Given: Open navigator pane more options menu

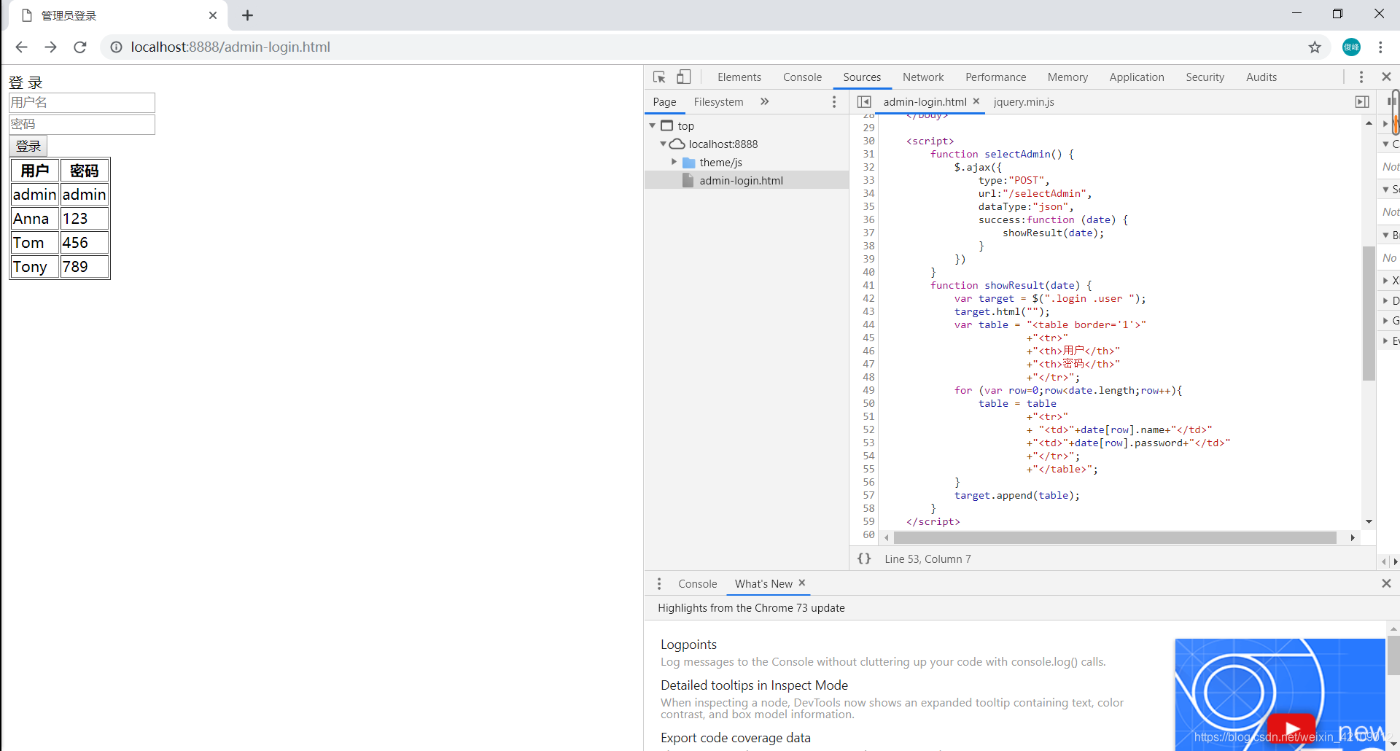Looking at the screenshot, I should click(x=834, y=102).
